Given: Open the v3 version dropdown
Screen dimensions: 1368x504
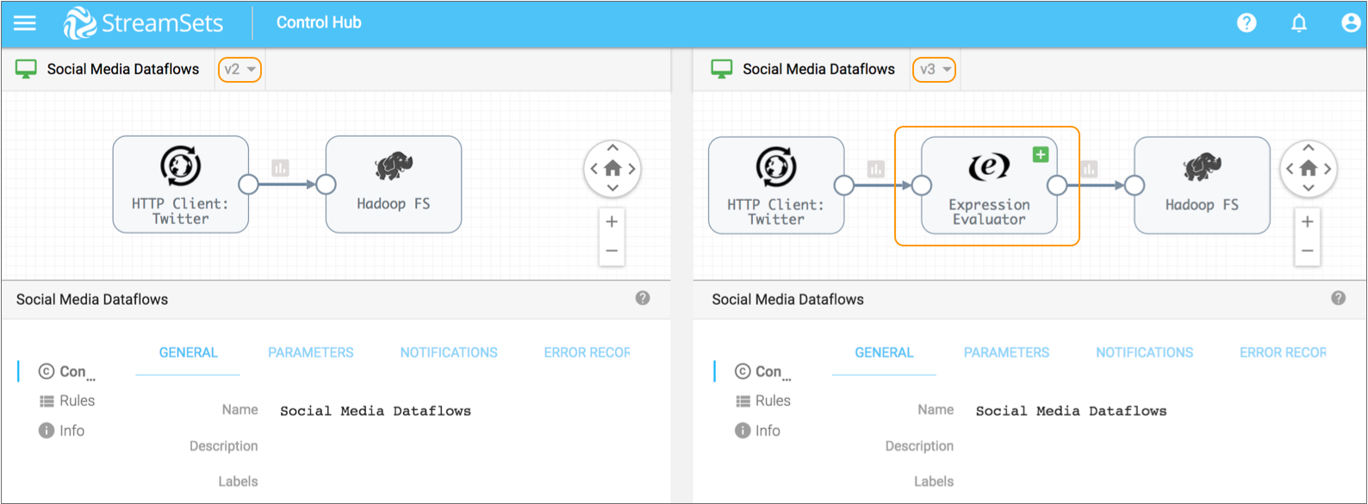Looking at the screenshot, I should tap(935, 69).
